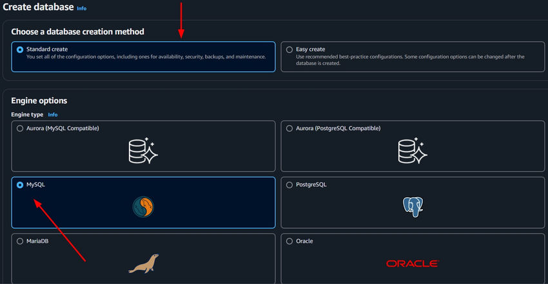
Task: Click the 'Easy create' title text
Action: [x=310, y=49]
